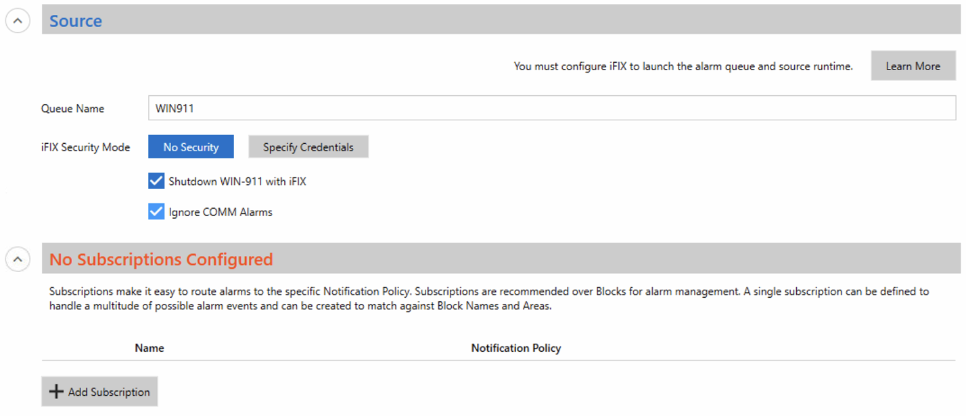Click the No Subscriptions Configured heading
966x416 pixels.
[161, 259]
